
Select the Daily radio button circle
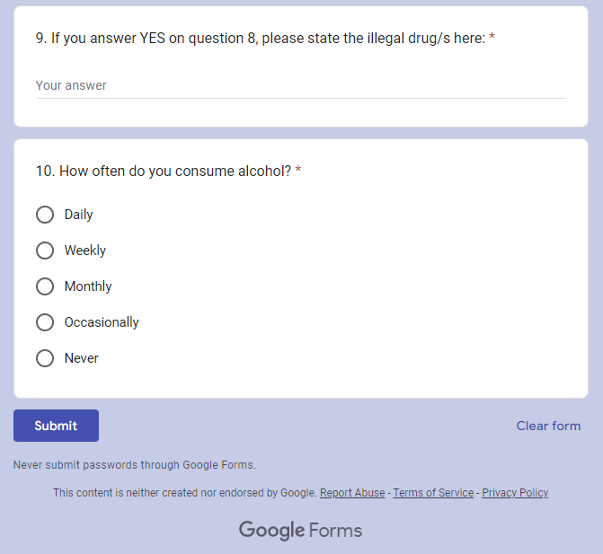[x=45, y=215]
